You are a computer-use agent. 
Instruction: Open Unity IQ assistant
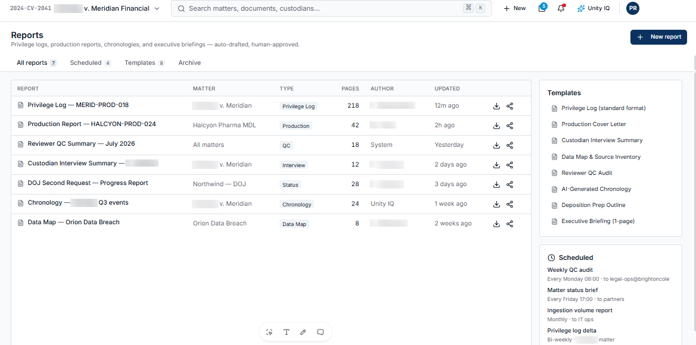594,8
